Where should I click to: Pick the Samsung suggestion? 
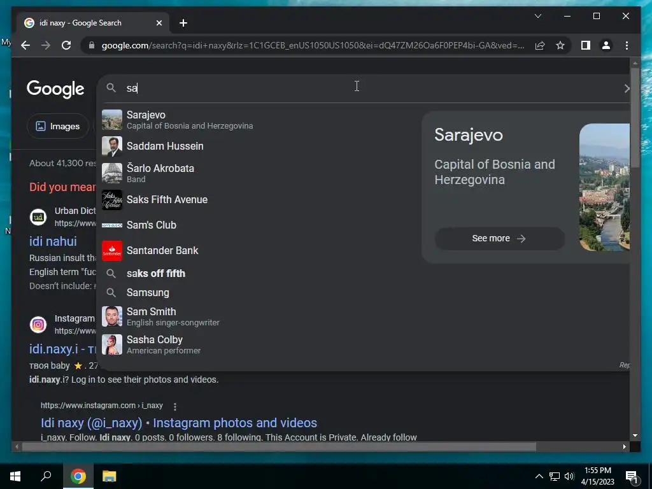click(258, 293)
